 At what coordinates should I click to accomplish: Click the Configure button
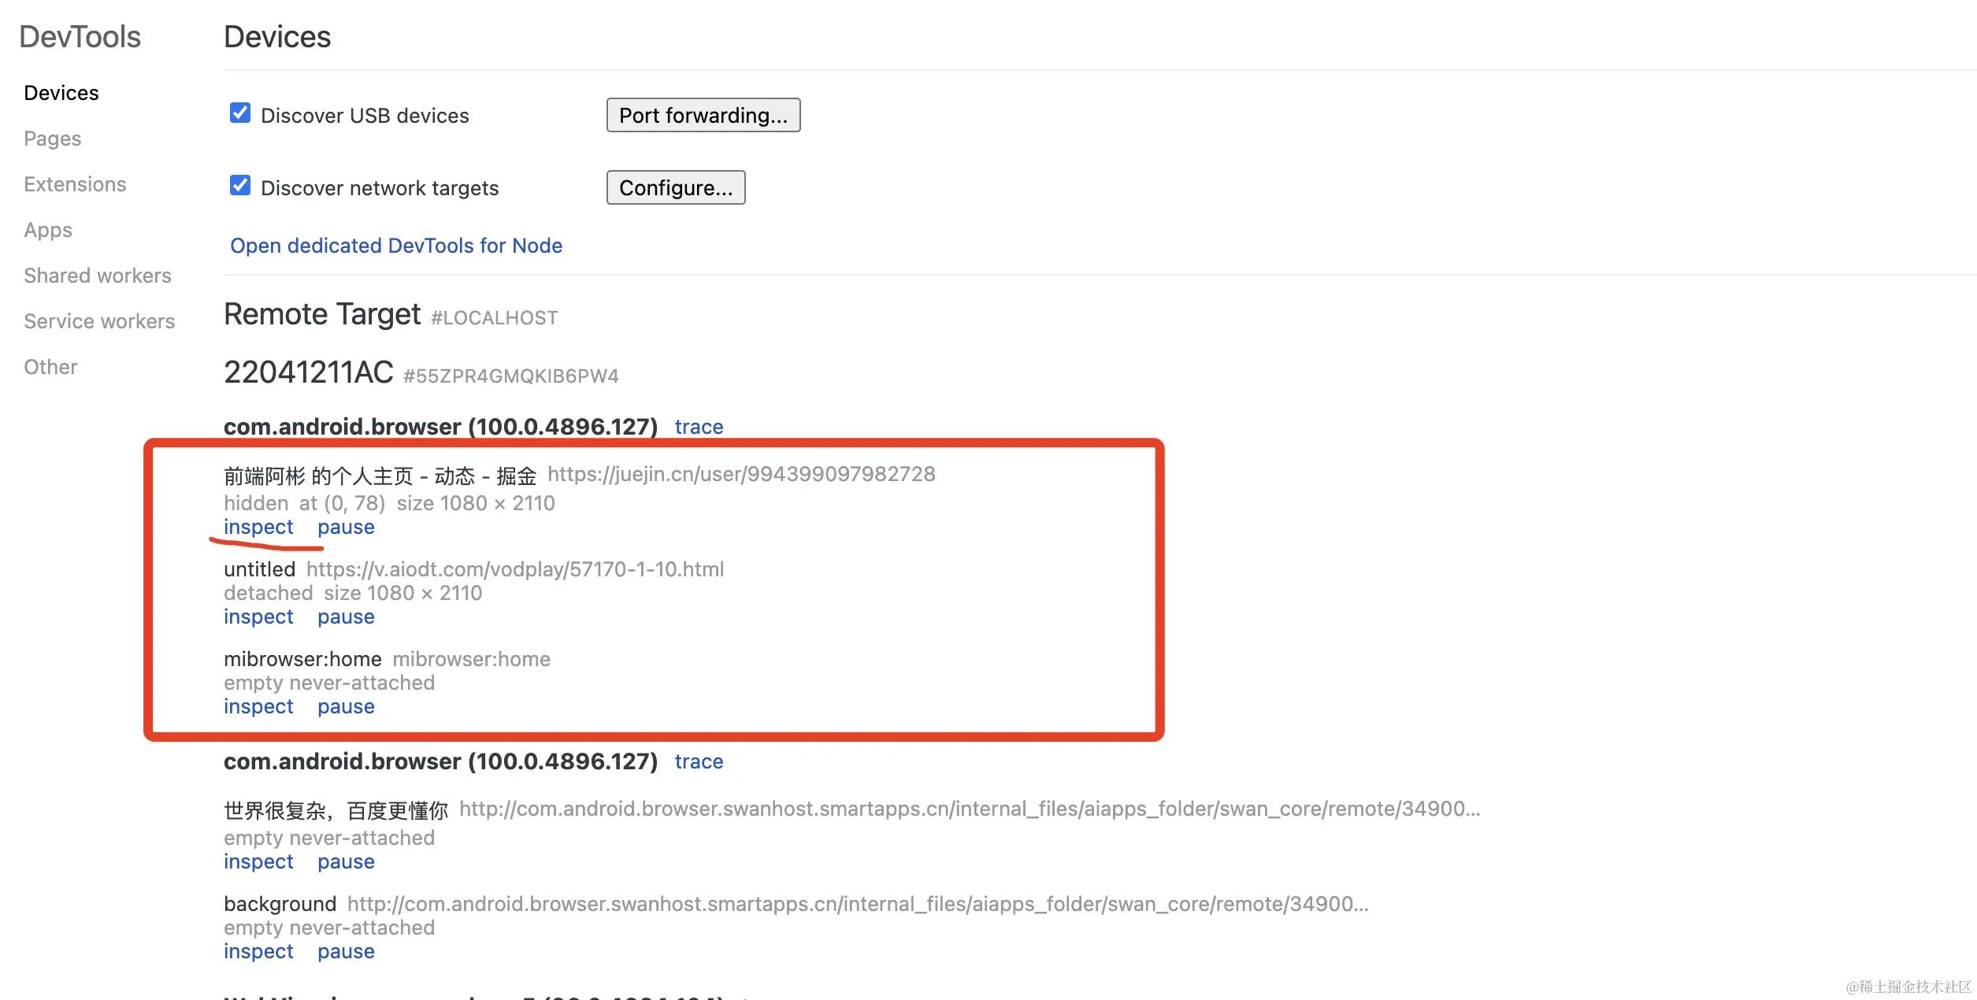[x=675, y=188]
